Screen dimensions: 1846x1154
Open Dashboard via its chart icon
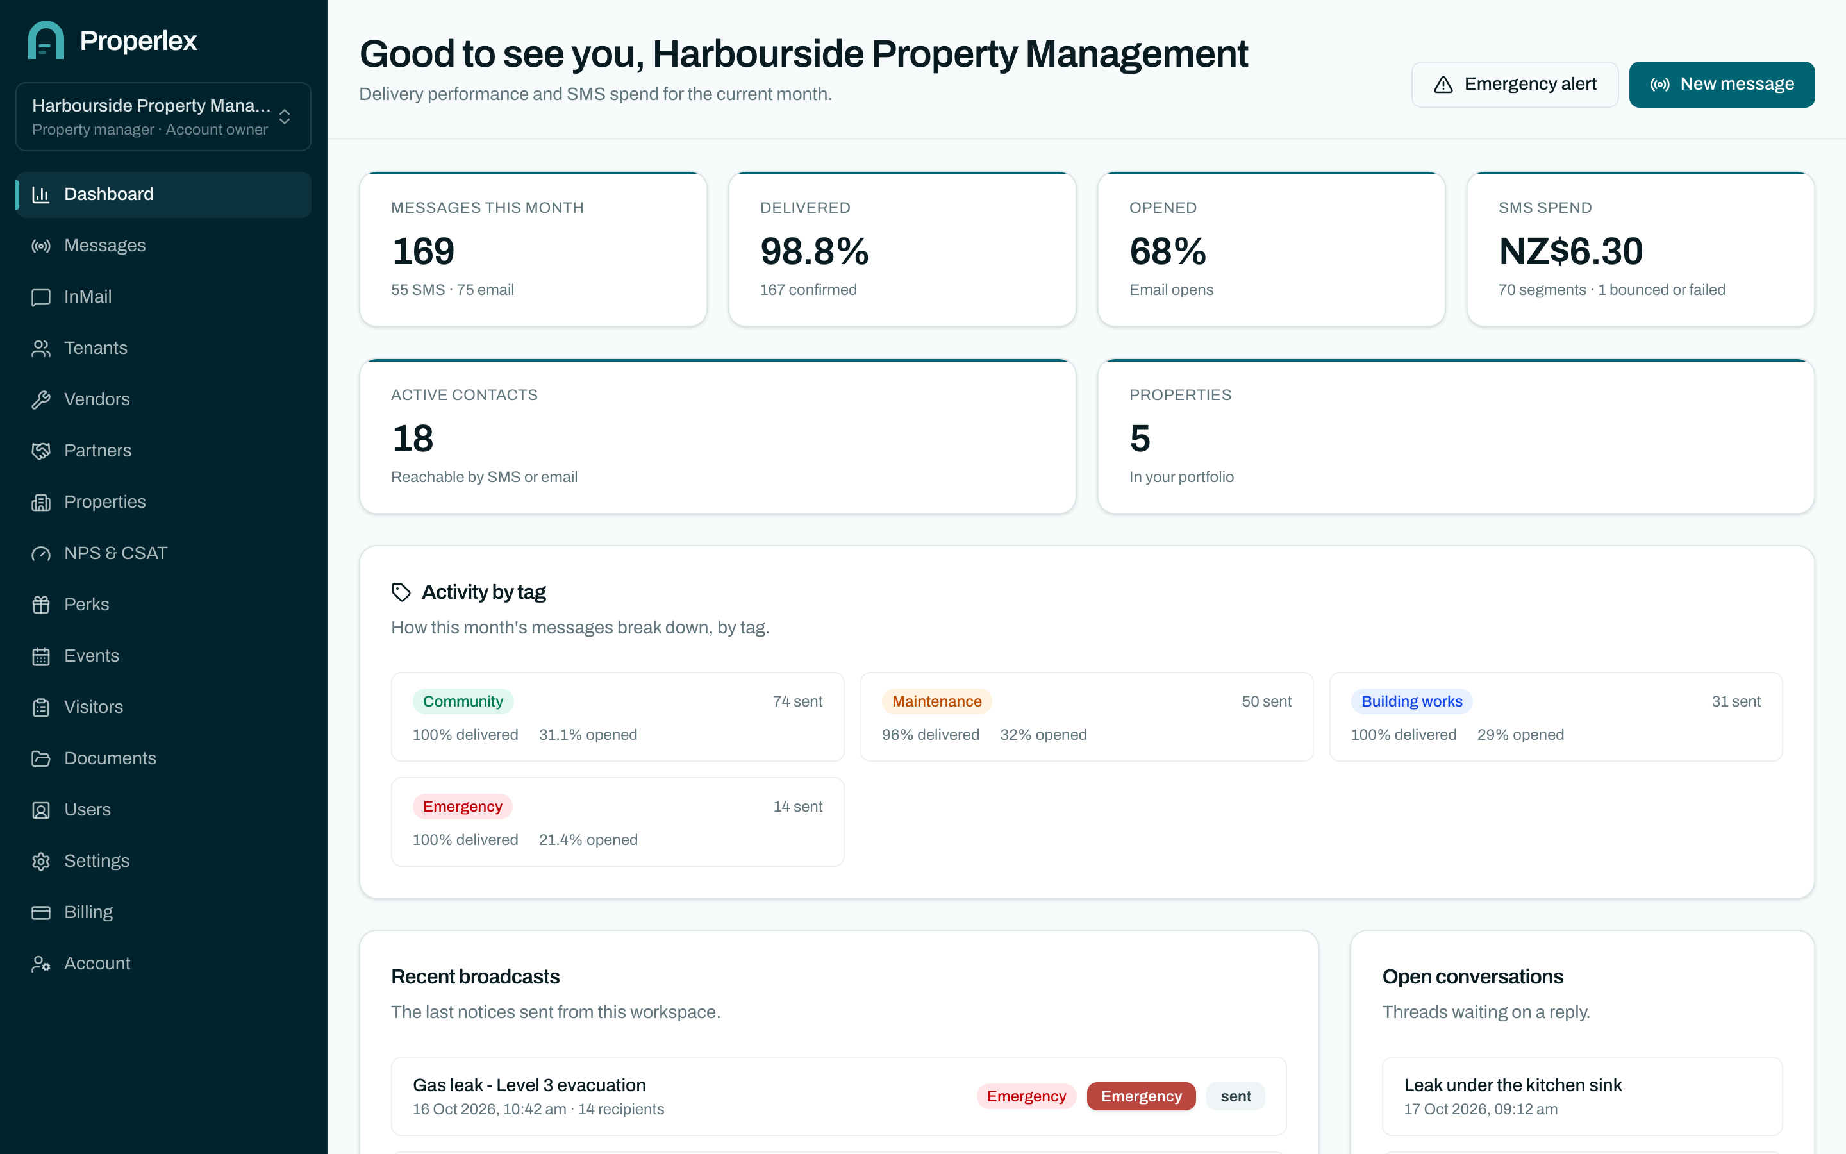tap(41, 195)
